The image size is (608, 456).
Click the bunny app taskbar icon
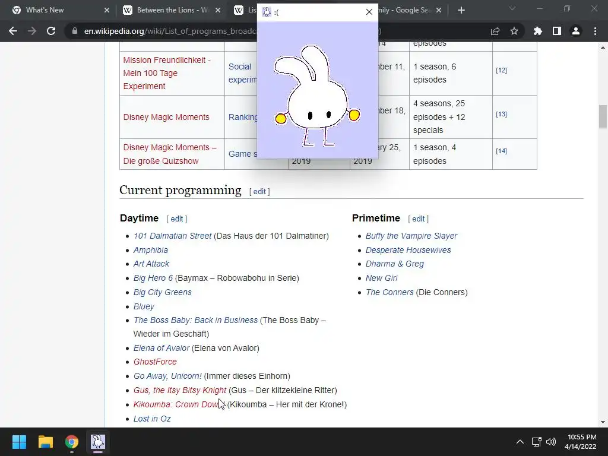98,442
